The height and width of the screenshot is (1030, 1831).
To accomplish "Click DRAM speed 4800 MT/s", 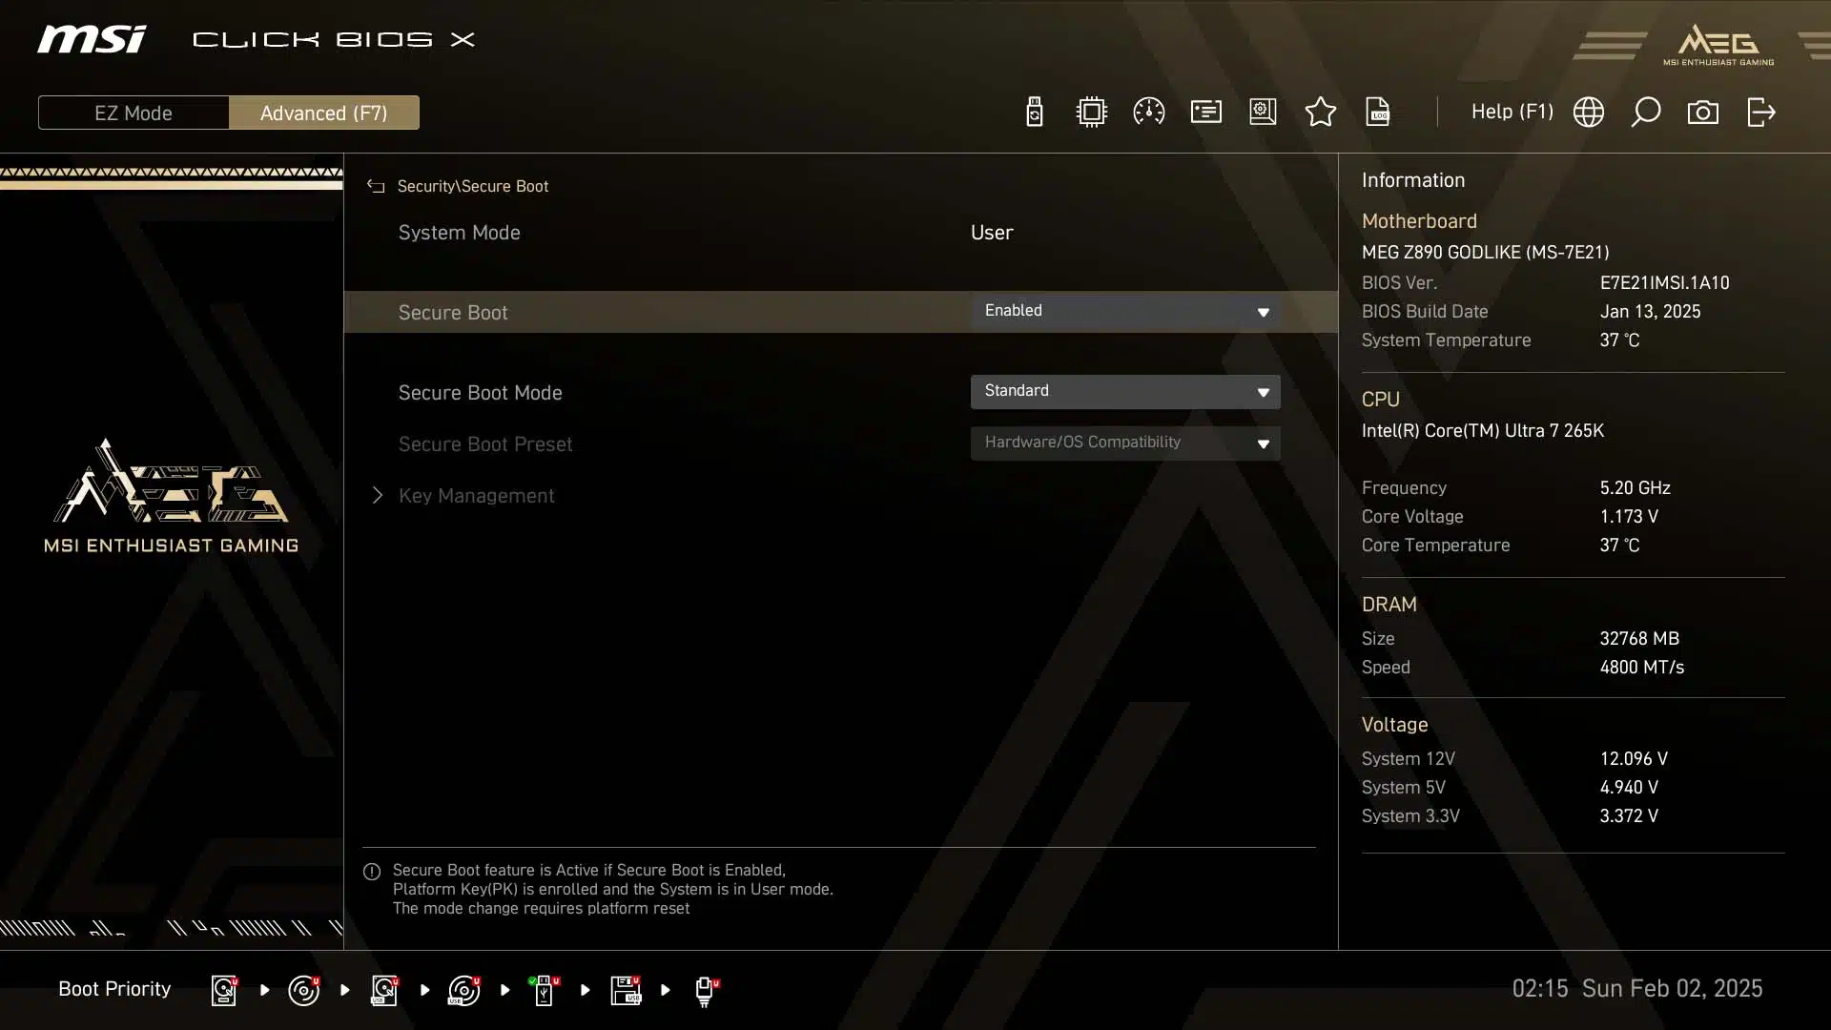I will [x=1641, y=668].
